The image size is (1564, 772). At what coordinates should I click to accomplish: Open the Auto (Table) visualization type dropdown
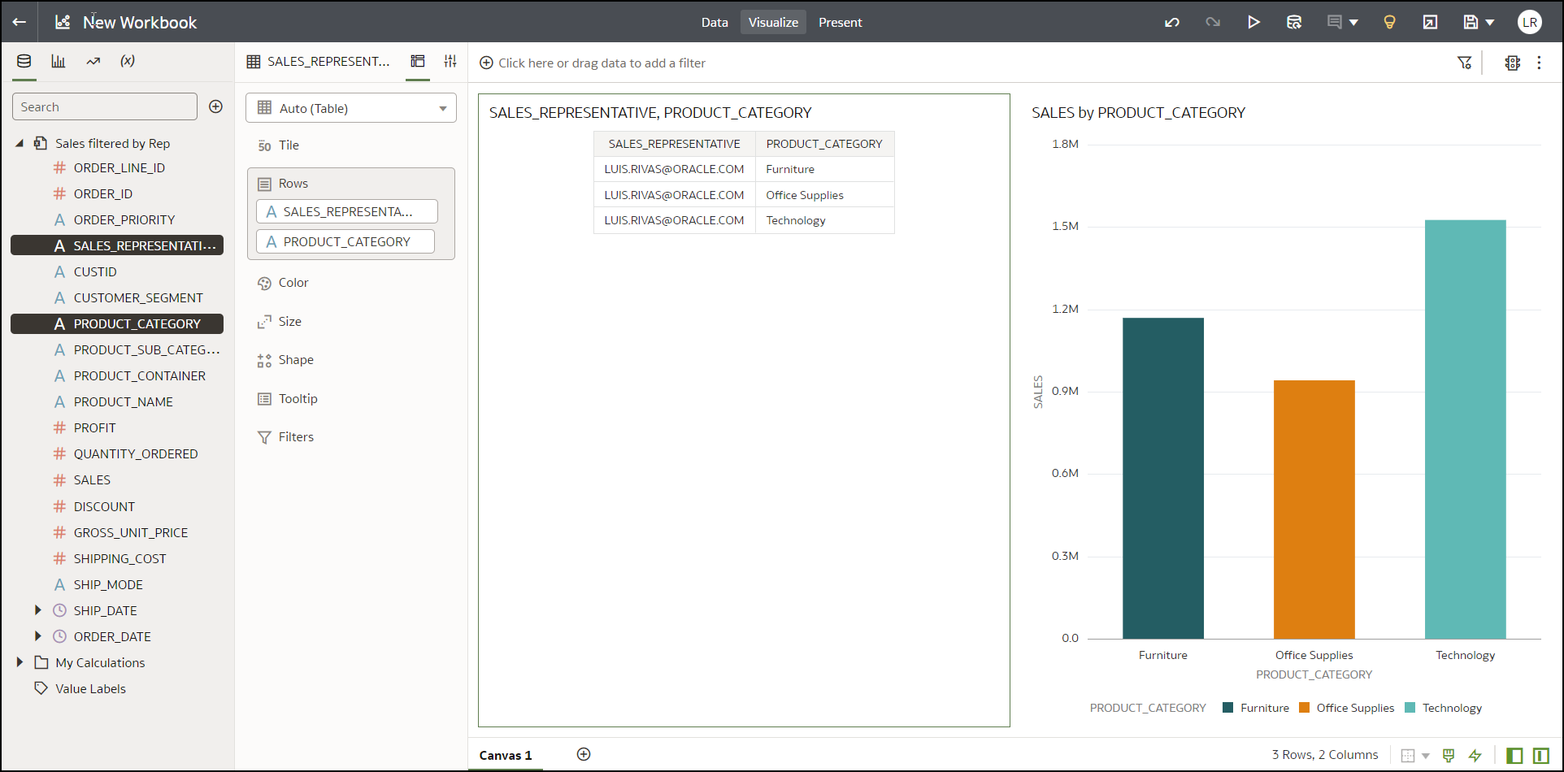(351, 107)
